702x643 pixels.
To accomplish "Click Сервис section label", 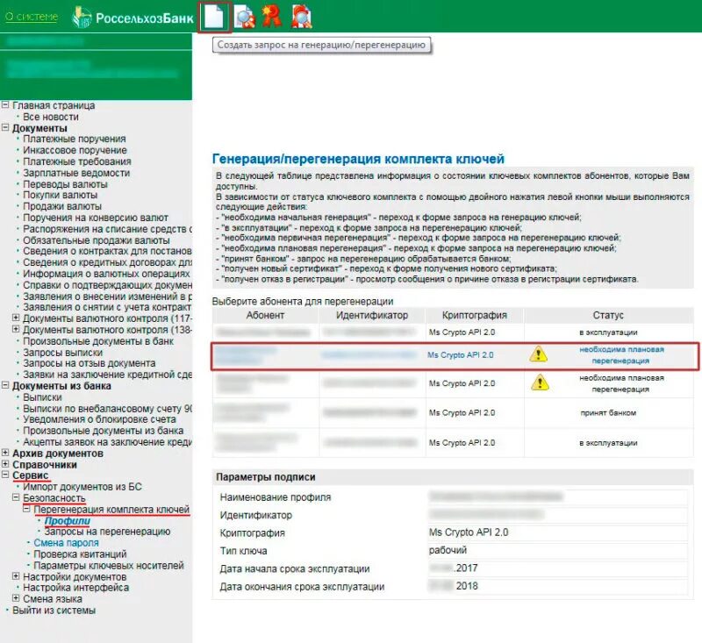I will tap(30, 475).
